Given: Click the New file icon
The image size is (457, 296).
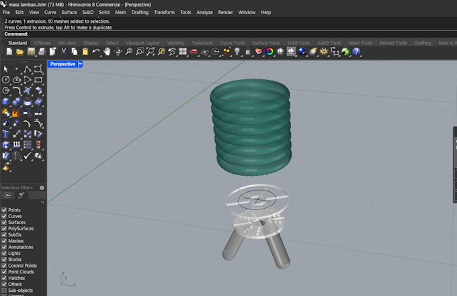Looking at the screenshot, I should [9, 52].
